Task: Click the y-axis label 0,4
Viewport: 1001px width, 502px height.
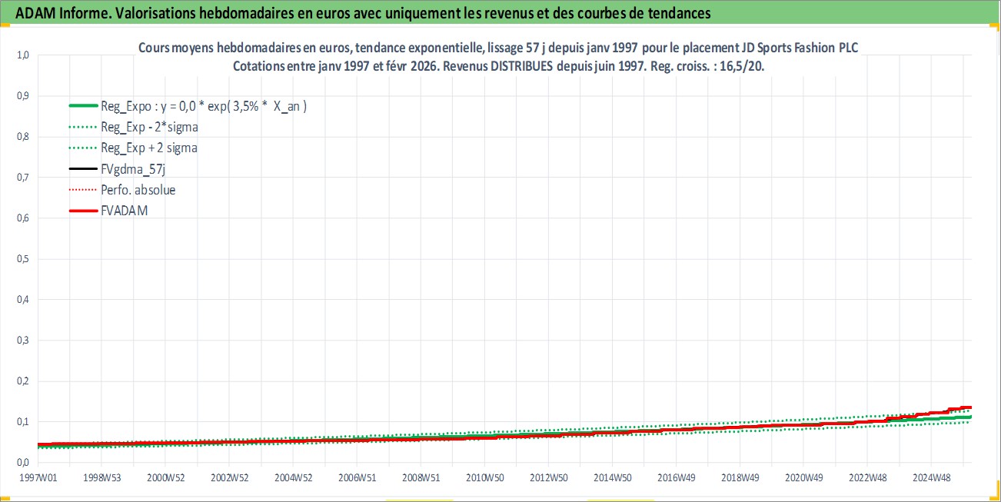Action: (x=22, y=300)
